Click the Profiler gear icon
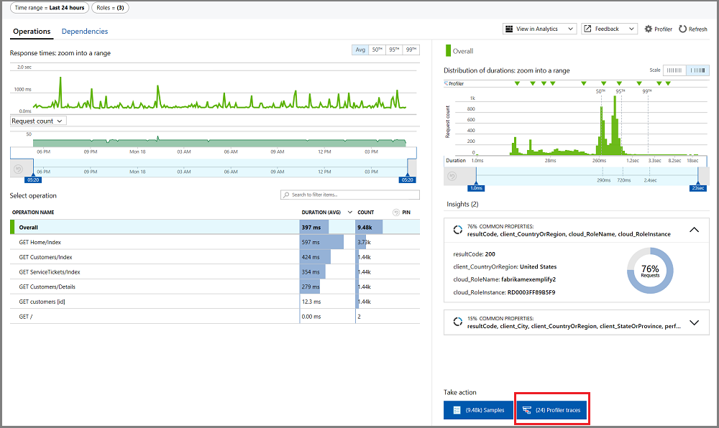The width and height of the screenshot is (719, 428). tap(648, 29)
